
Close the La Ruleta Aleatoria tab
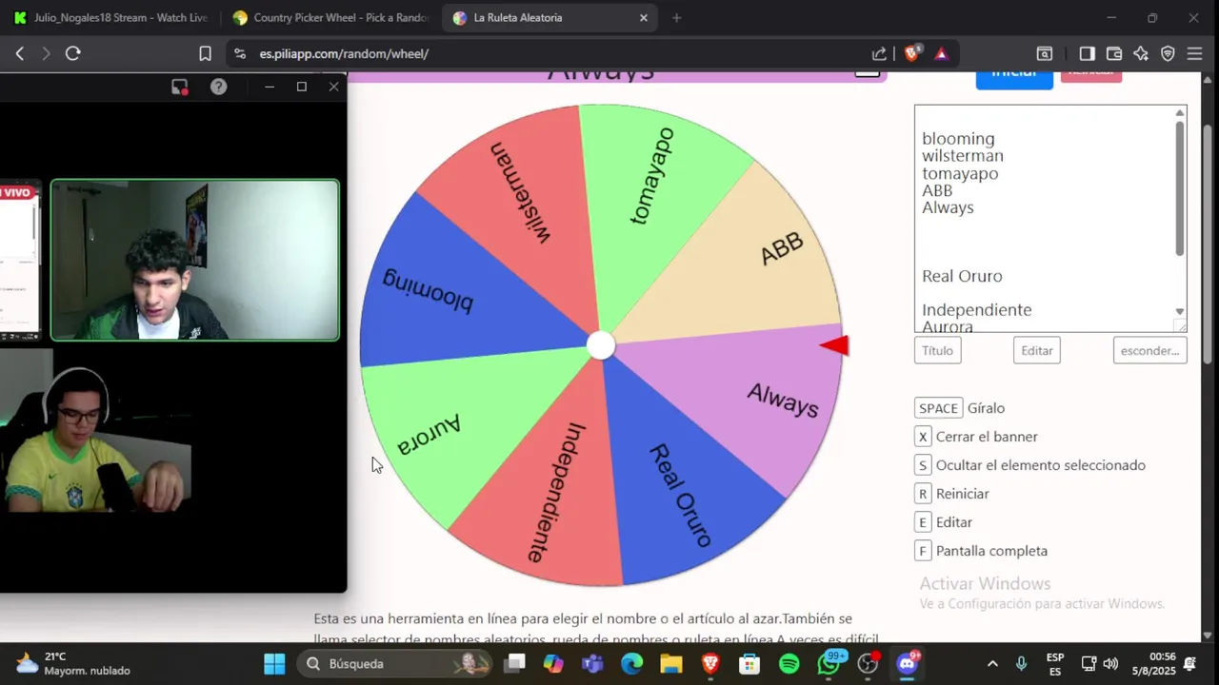click(x=643, y=18)
